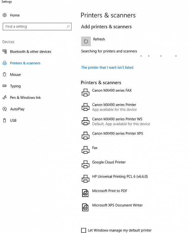189x233 pixels.
Task: Go to Bluetooth & other devices page
Action: (x=30, y=52)
